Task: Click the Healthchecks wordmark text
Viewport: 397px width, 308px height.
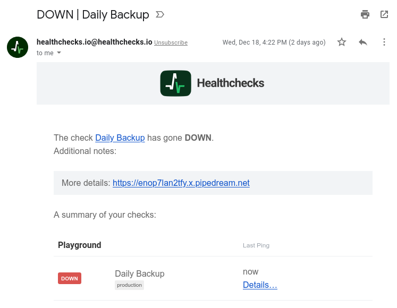Action: [x=231, y=83]
